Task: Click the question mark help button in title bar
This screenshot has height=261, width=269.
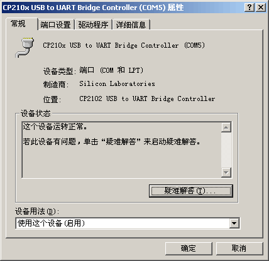Action: tap(250, 8)
